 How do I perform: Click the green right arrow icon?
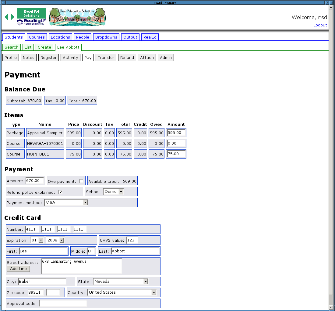(12, 17)
